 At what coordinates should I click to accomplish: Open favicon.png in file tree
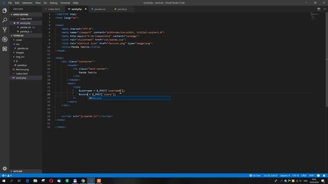point(26,70)
